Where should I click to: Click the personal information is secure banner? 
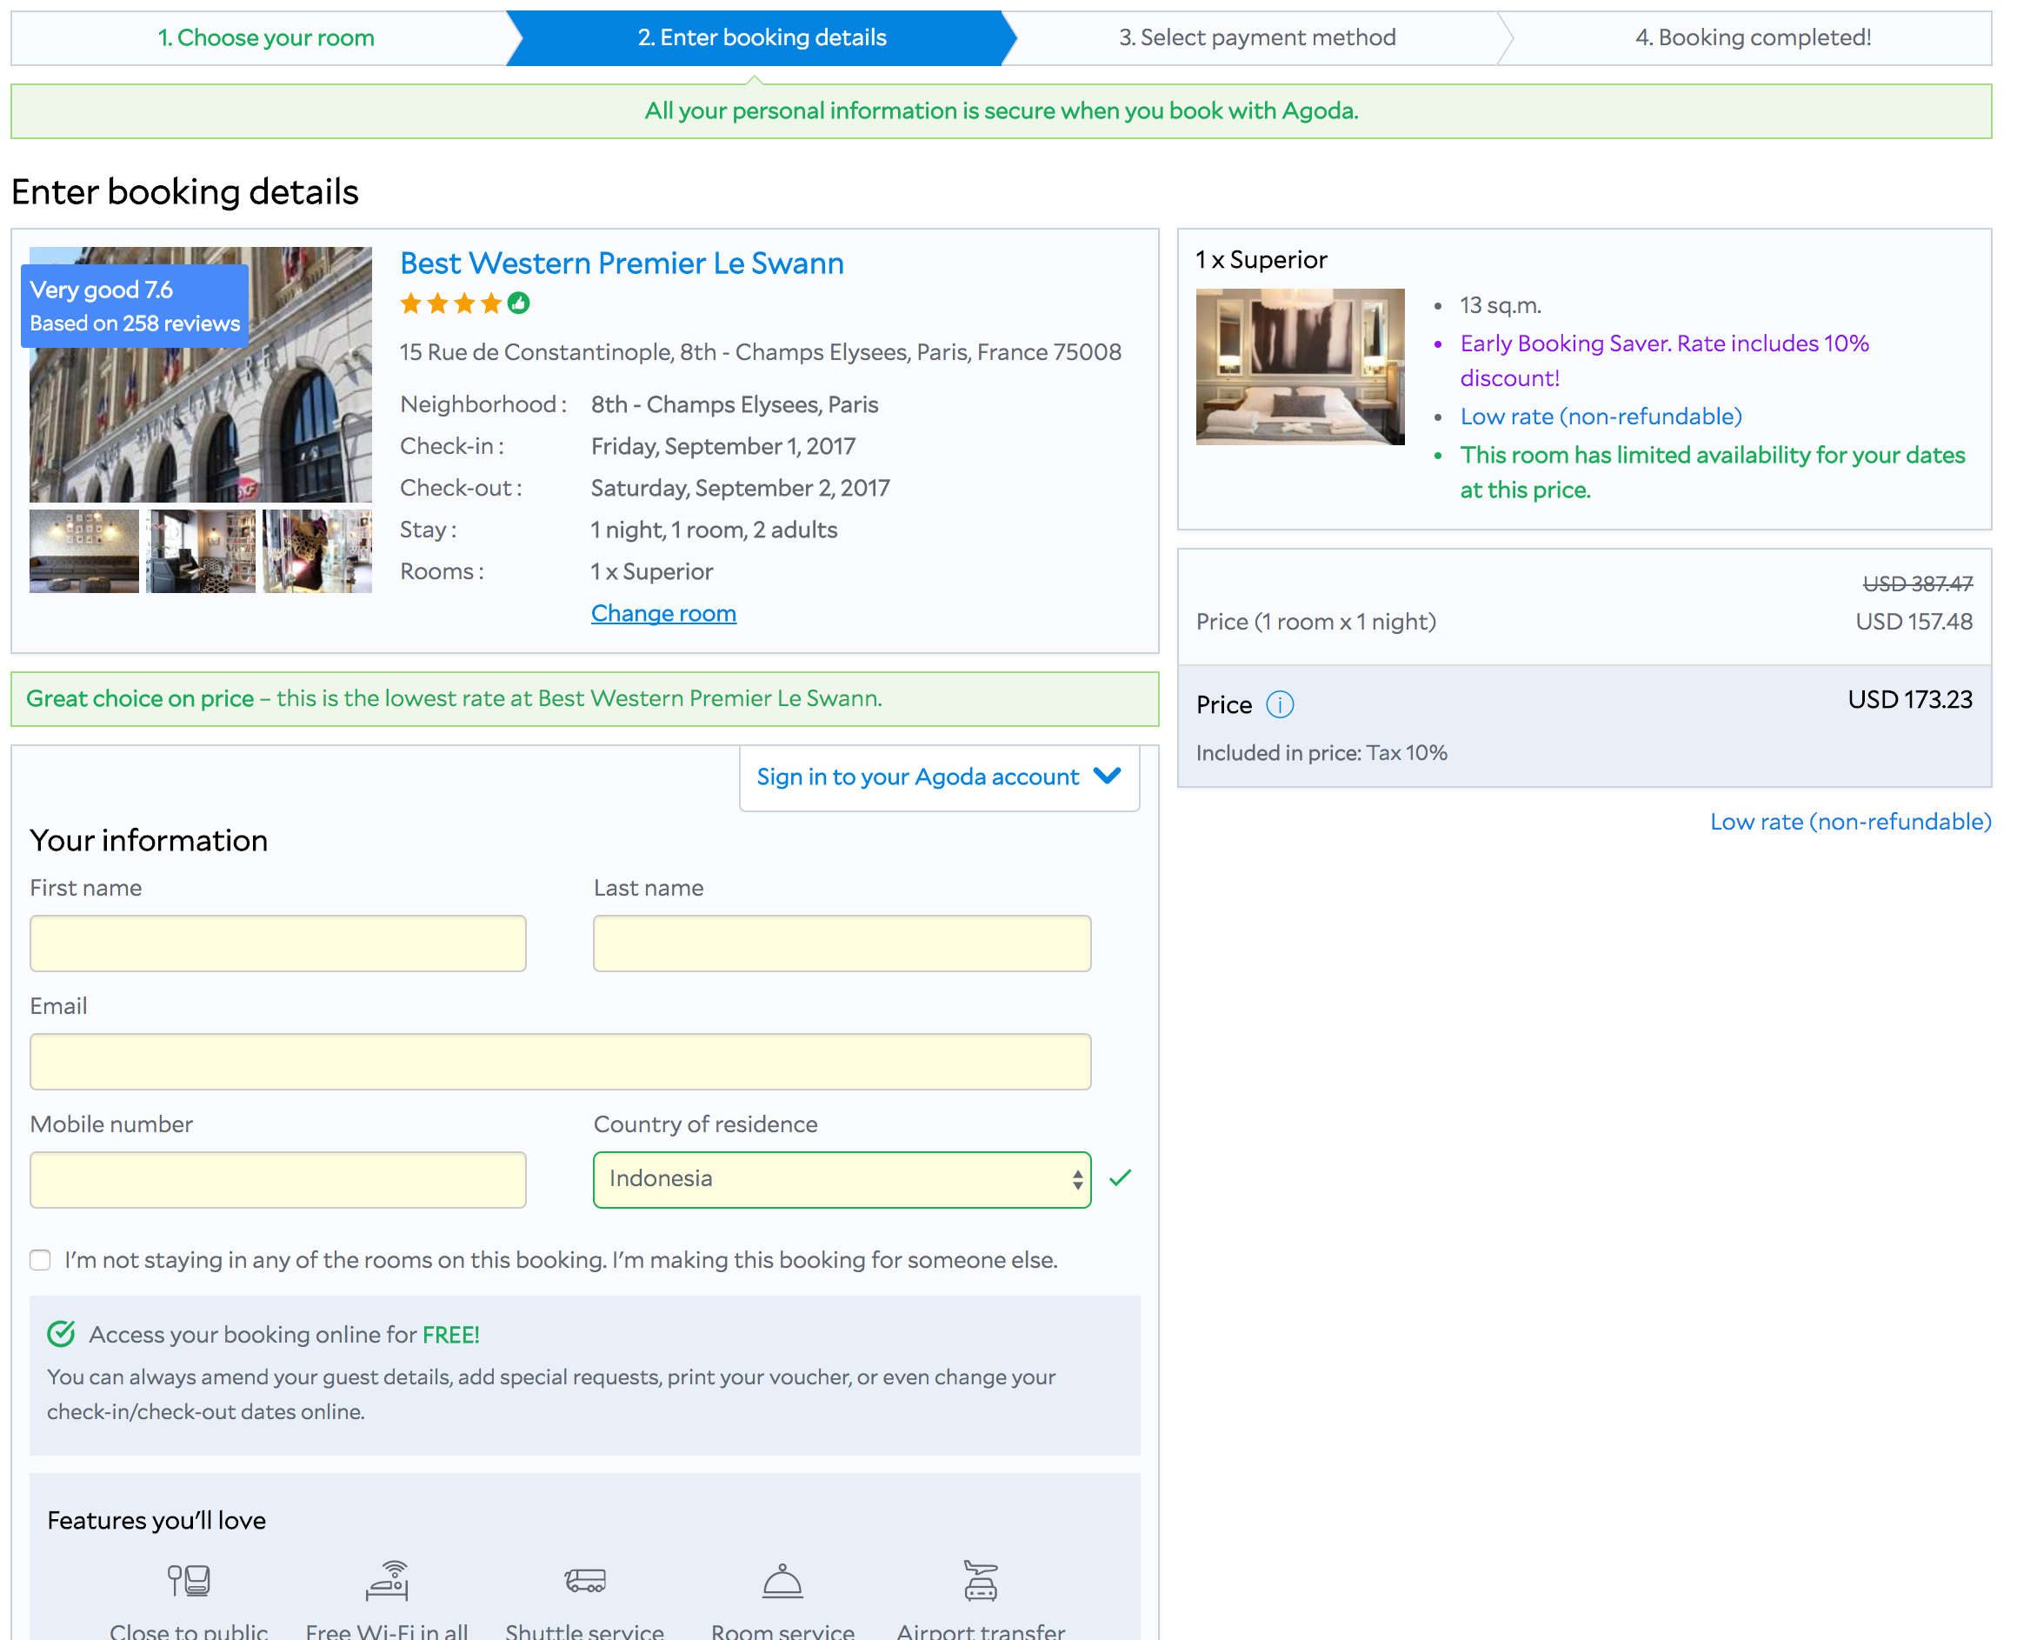point(1001,111)
